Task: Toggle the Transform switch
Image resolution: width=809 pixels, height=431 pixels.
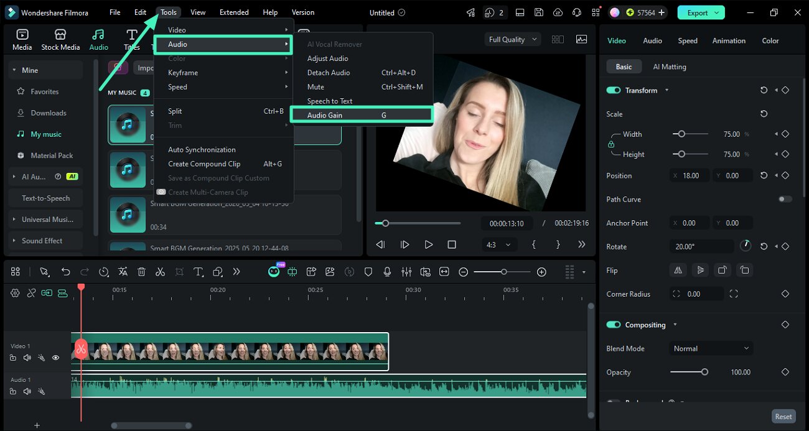Action: coord(614,90)
